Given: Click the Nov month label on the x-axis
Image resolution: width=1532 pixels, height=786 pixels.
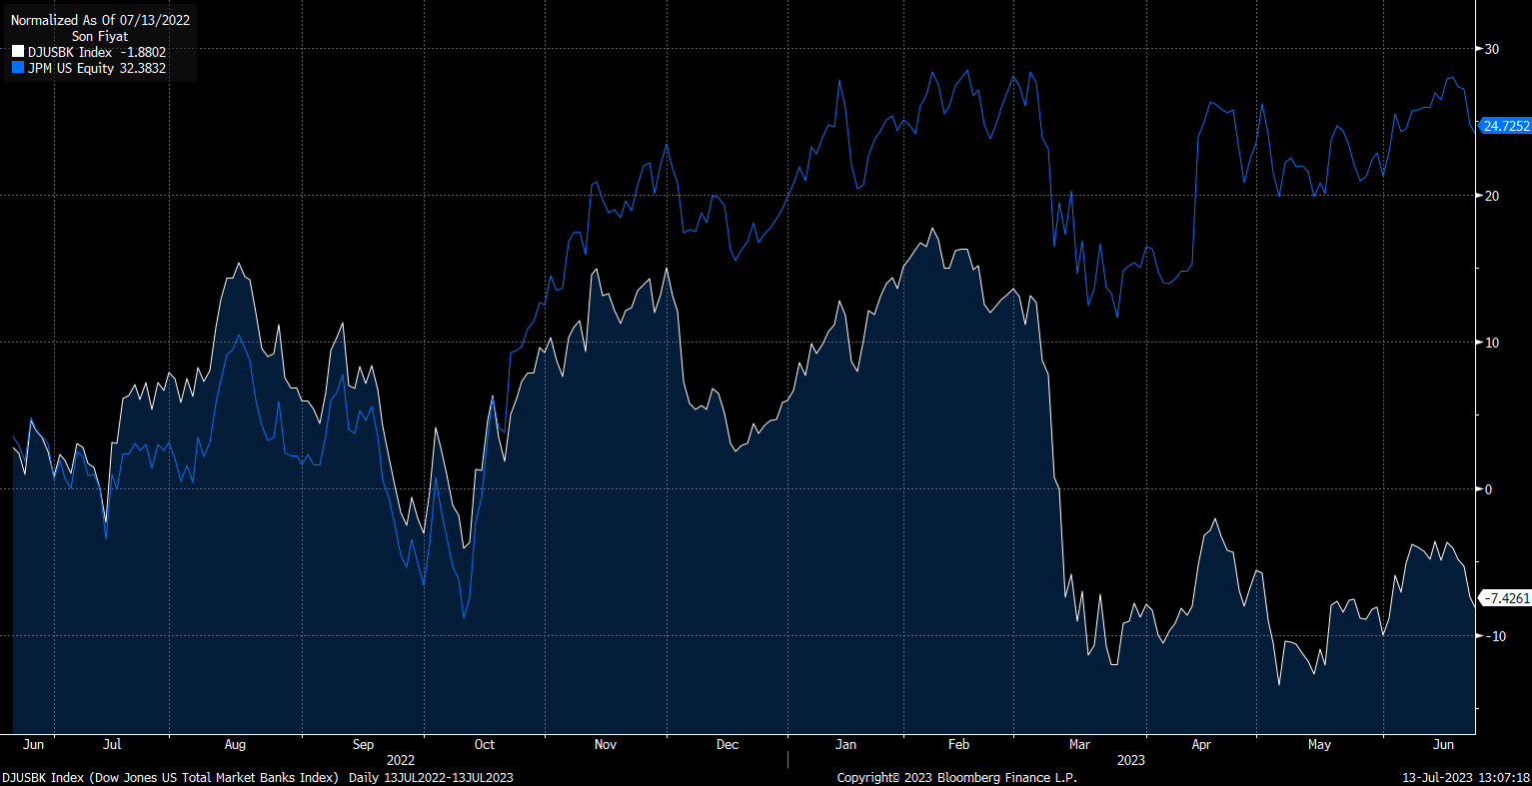Looking at the screenshot, I should tap(606, 744).
